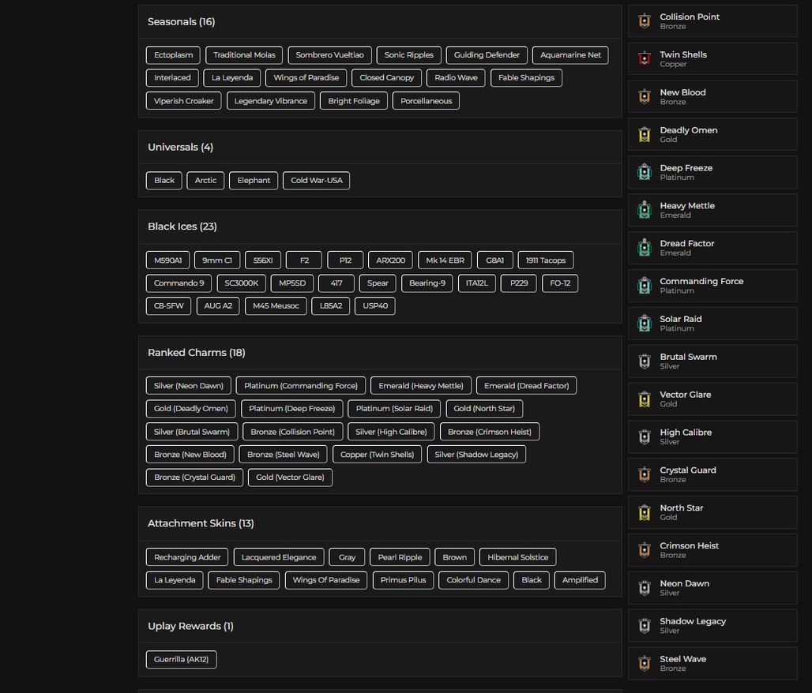Viewport: 812px width, 693px height.
Task: Click the Vector Glare gold charm icon
Action: [x=645, y=399]
